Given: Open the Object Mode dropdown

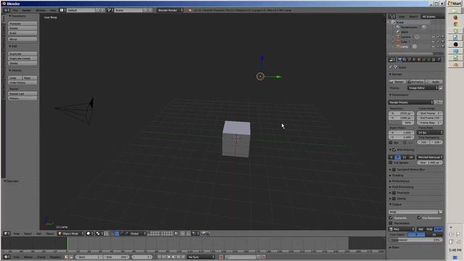Looking at the screenshot, I should (x=71, y=233).
